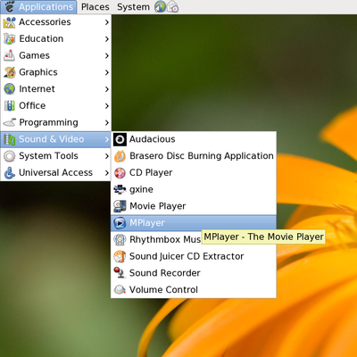
Task: Click the web browser launcher in top panel
Action: pyautogui.click(x=160, y=7)
